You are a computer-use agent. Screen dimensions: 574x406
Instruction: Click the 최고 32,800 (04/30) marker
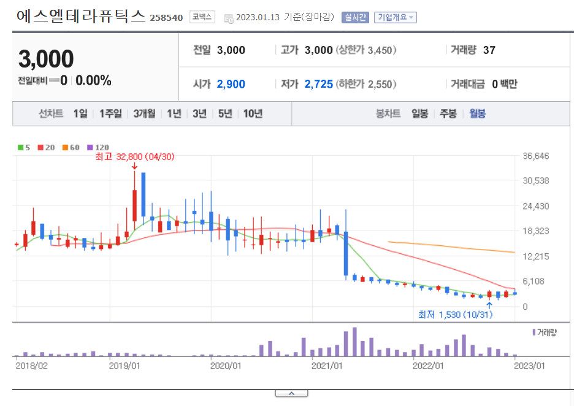point(135,156)
